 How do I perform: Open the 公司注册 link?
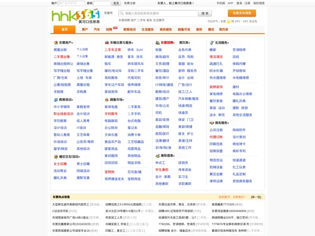[216, 130]
